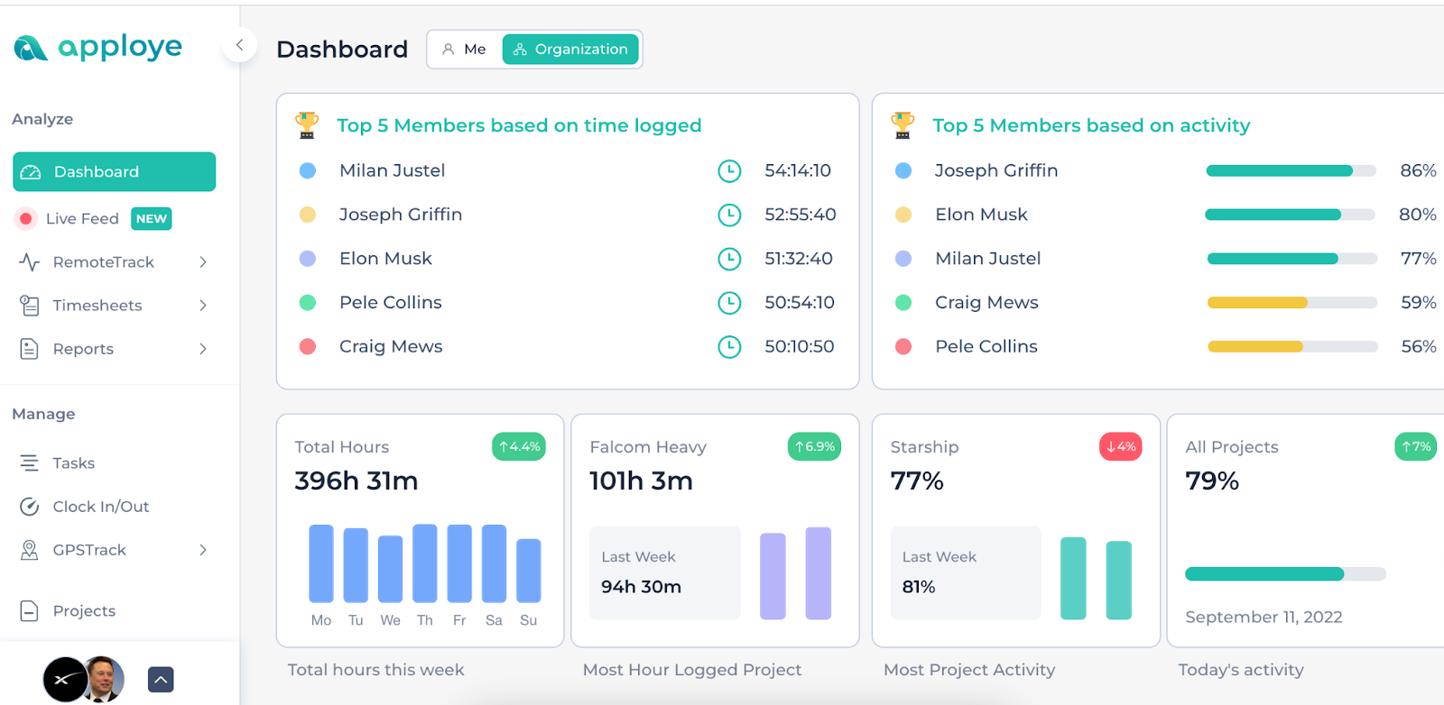Image resolution: width=1444 pixels, height=705 pixels.
Task: Expand the GPSTrack submenu chevron
Action: click(203, 550)
